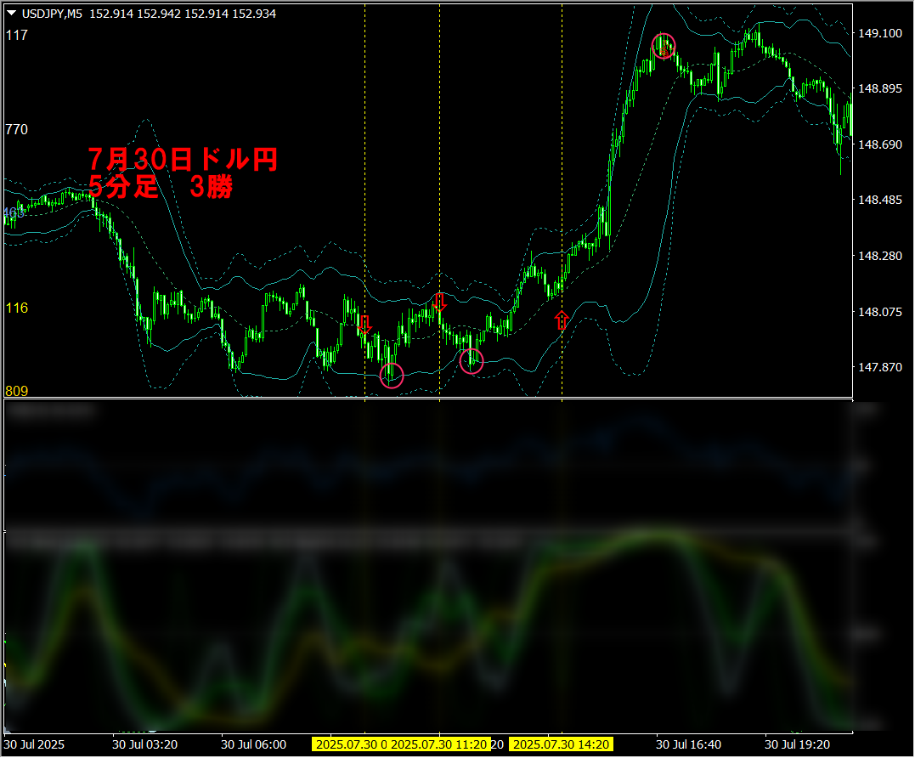Select the yellow 809 label at bottom left
Viewport: 915px width, 758px height.
coord(16,392)
